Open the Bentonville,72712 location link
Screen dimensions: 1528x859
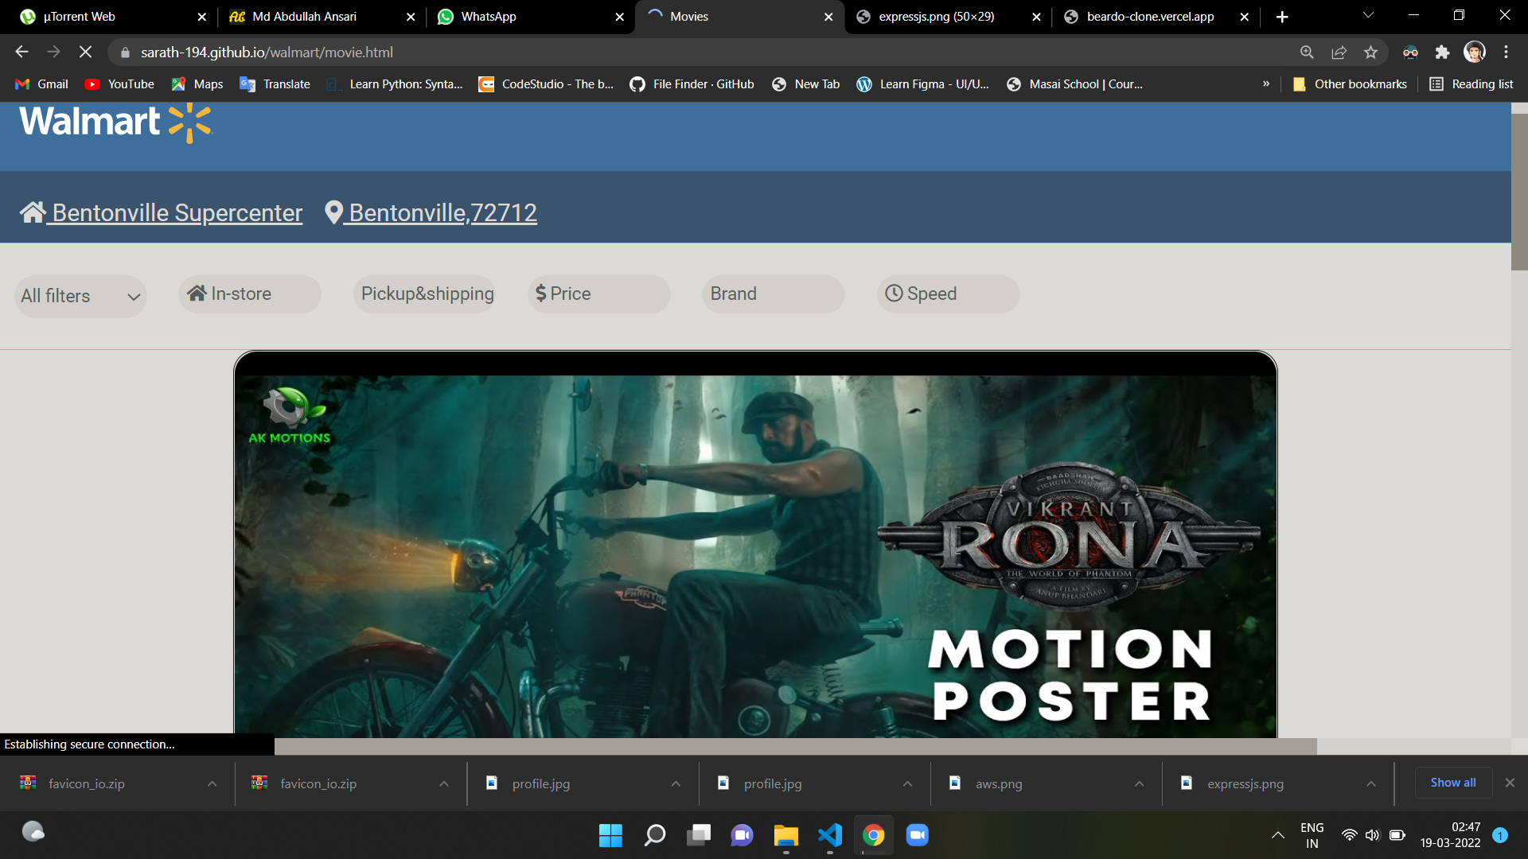[431, 212]
